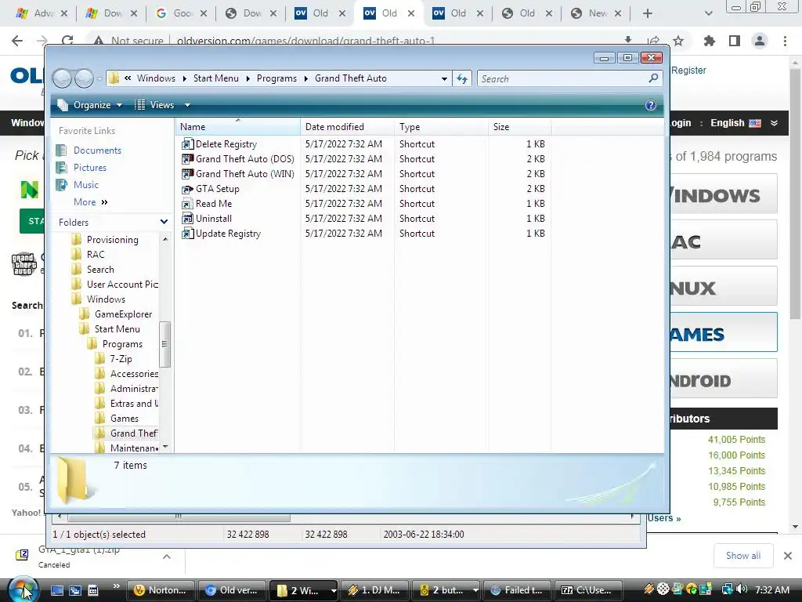Click the Register link on website
The width and height of the screenshot is (802, 602).
tap(688, 71)
